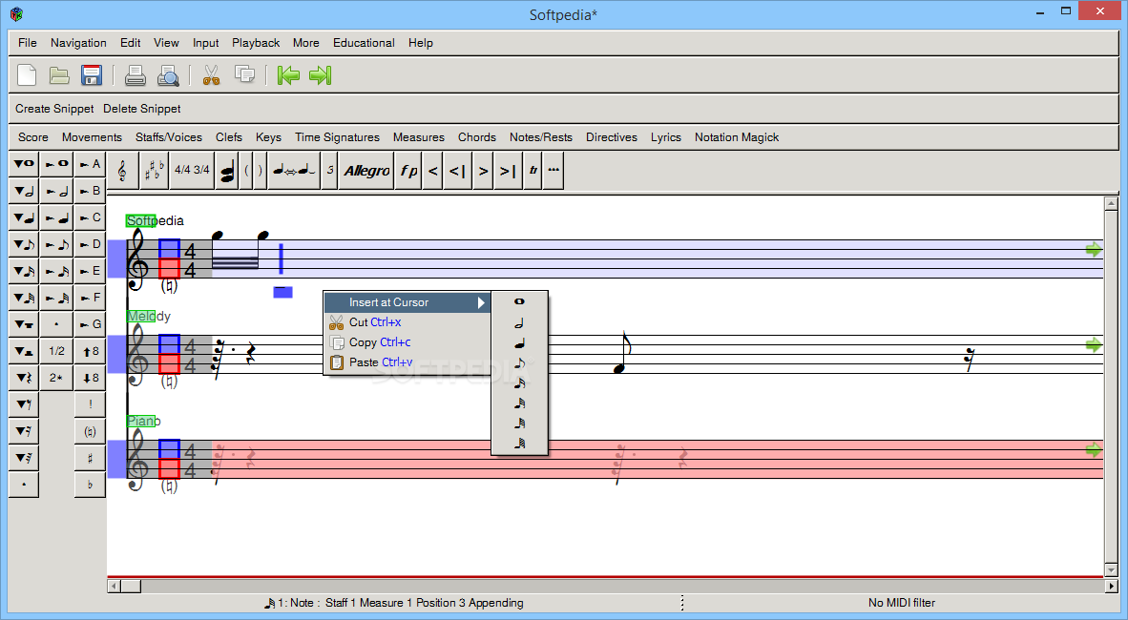Screen dimensions: 1128x620
Task: Click the horizontal scrollbar thumb
Action: (x=130, y=587)
